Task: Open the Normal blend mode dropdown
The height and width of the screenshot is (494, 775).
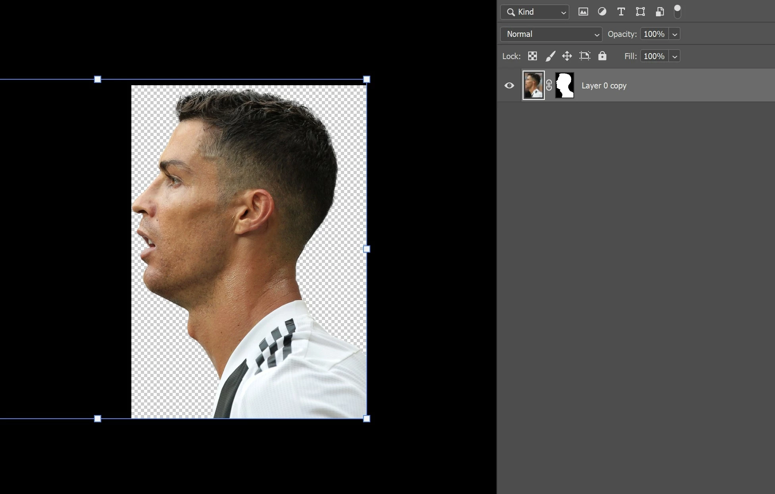Action: point(551,34)
